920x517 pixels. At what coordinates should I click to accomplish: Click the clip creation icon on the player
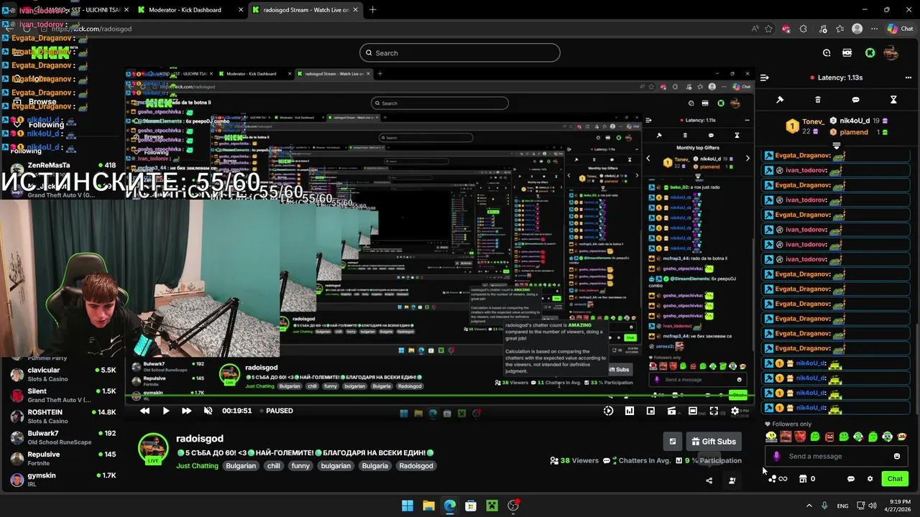pyautogui.click(x=671, y=411)
